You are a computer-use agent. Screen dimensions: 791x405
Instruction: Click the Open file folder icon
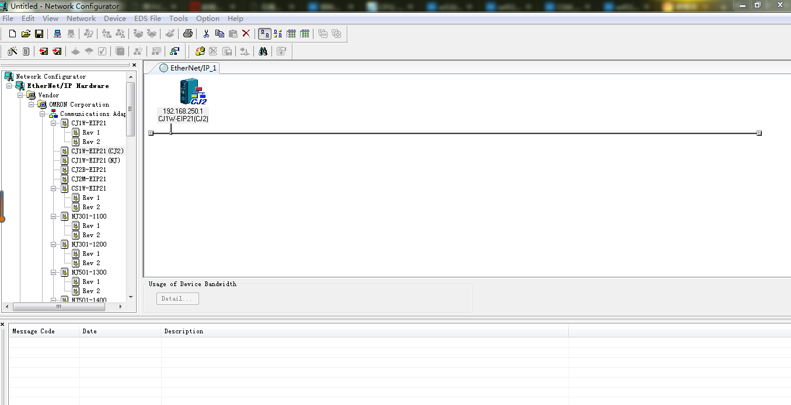pos(26,34)
